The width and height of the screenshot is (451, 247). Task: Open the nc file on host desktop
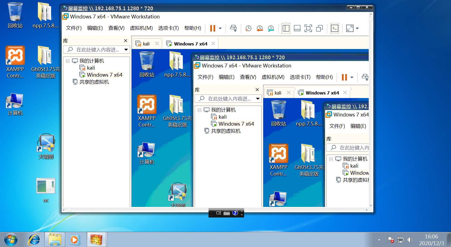tap(46, 190)
